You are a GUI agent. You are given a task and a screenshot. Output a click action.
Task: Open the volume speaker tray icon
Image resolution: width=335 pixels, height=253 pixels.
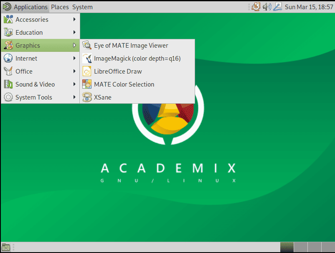click(x=267, y=7)
